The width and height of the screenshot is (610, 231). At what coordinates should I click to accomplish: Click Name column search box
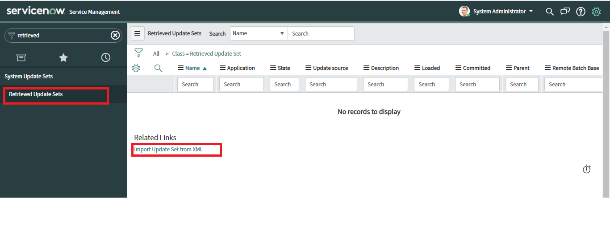(x=195, y=84)
